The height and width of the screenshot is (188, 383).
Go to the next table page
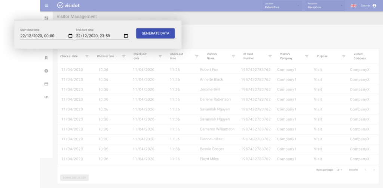(x=374, y=170)
